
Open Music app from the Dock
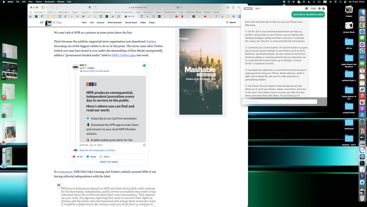pyautogui.click(x=362, y=96)
